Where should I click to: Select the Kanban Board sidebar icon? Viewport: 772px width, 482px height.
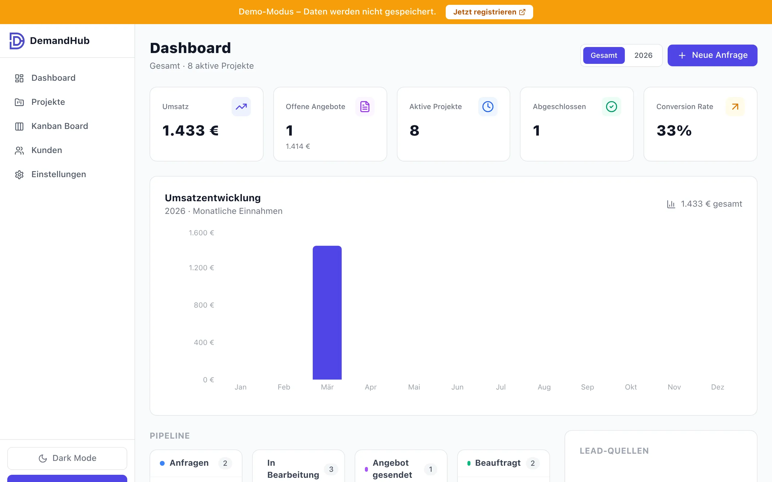pos(19,126)
